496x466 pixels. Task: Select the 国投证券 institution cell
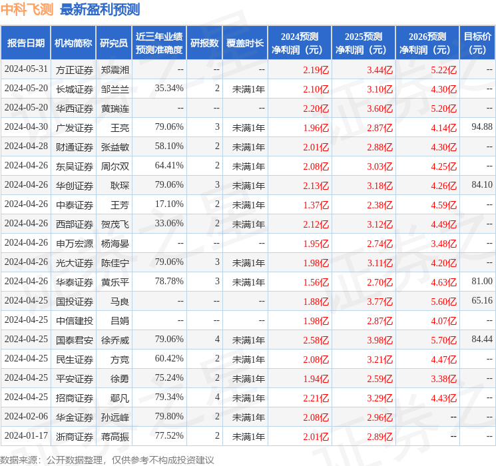75,302
